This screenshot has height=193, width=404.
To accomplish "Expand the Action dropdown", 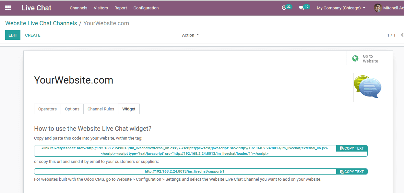I will tap(190, 35).
